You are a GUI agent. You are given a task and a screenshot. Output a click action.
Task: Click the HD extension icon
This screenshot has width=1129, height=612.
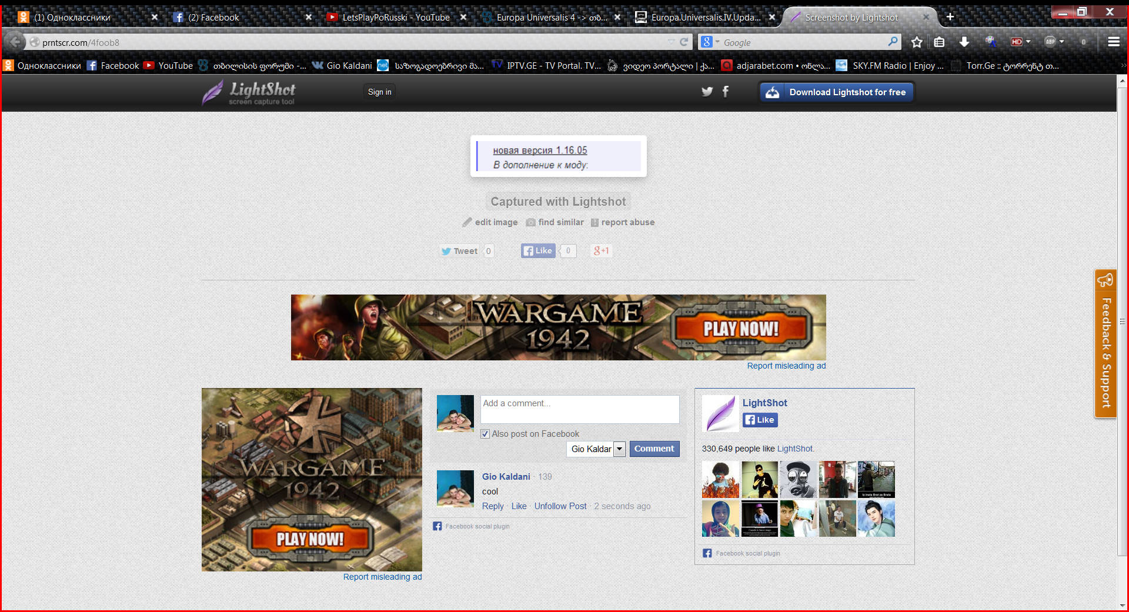point(1017,42)
